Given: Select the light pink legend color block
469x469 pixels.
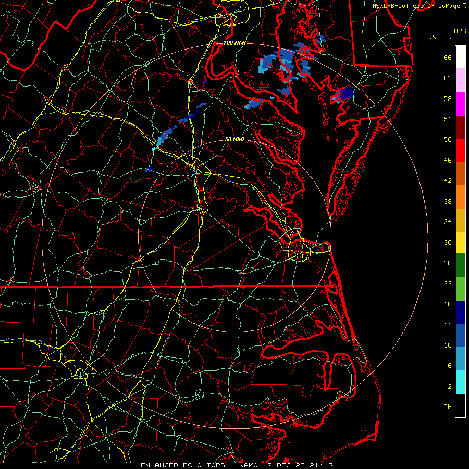Looking at the screenshot, I should 460,80.
